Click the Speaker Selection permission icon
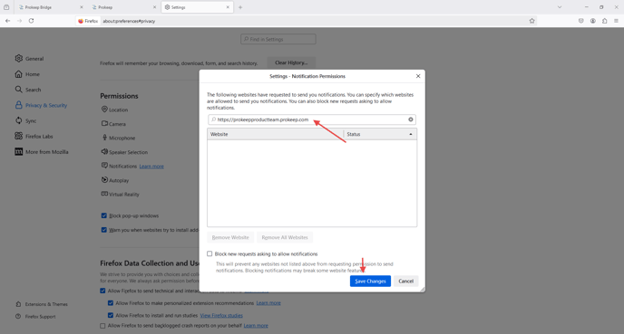 [104, 152]
